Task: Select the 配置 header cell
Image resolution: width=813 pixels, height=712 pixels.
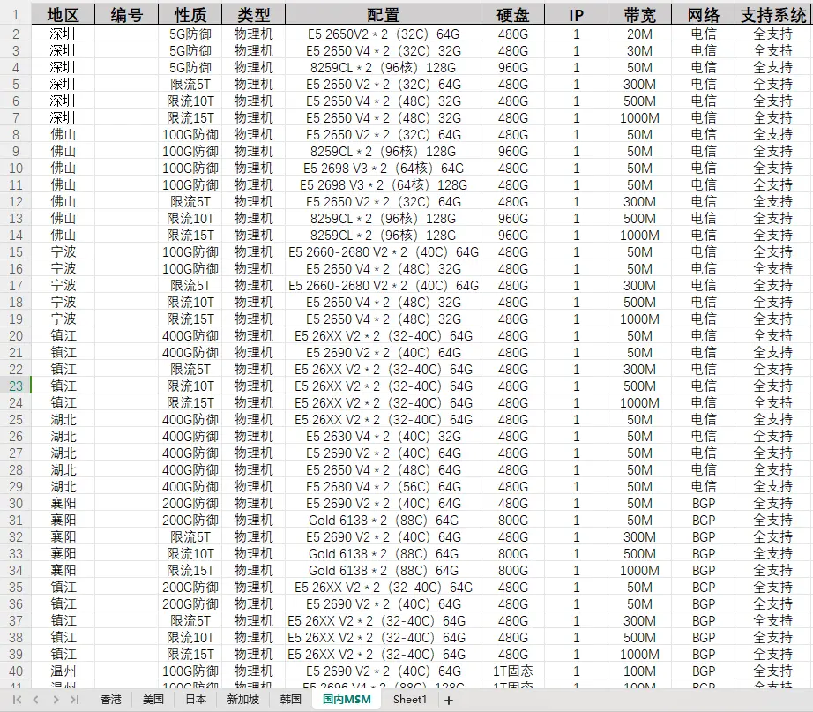Action: 384,14
